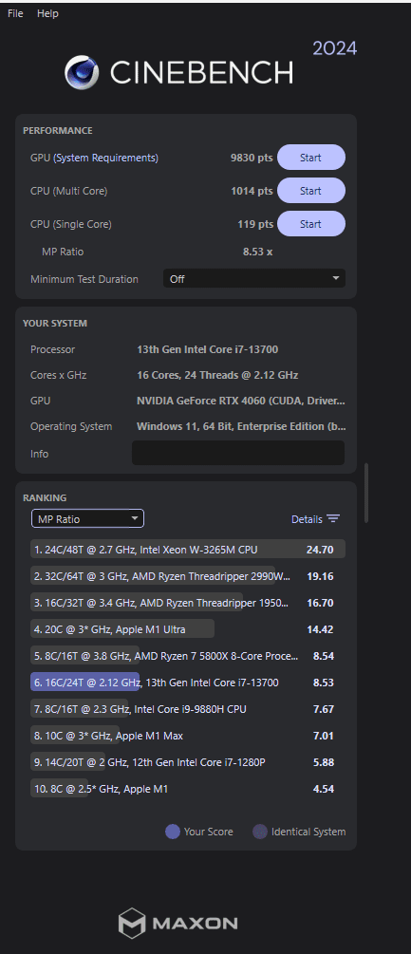
Task: Select the Threadripper 2990W ranking row
Action: 188,576
